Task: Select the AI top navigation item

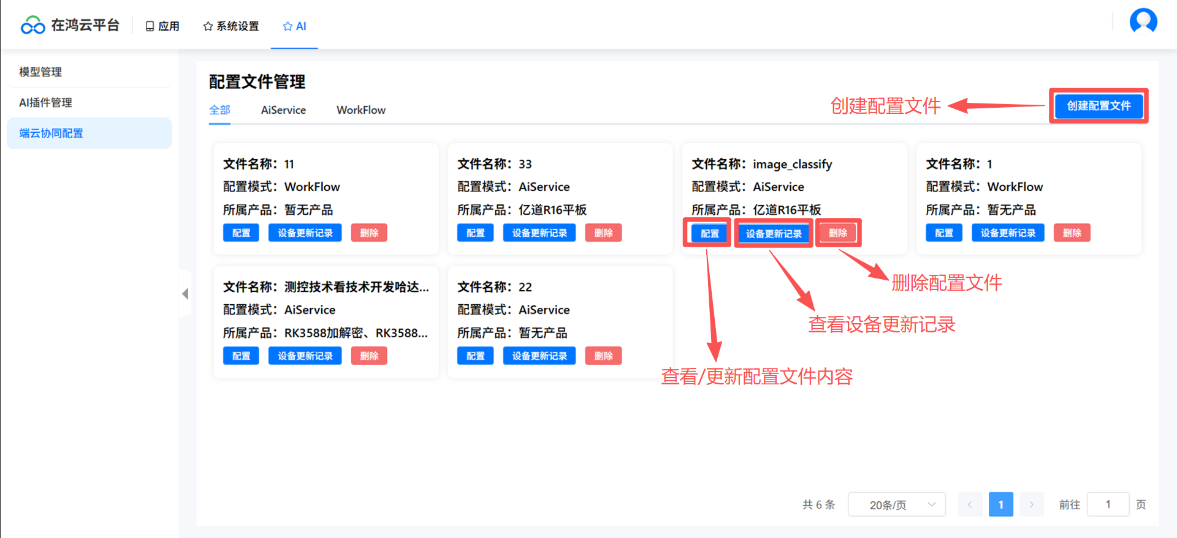Action: coord(294,26)
